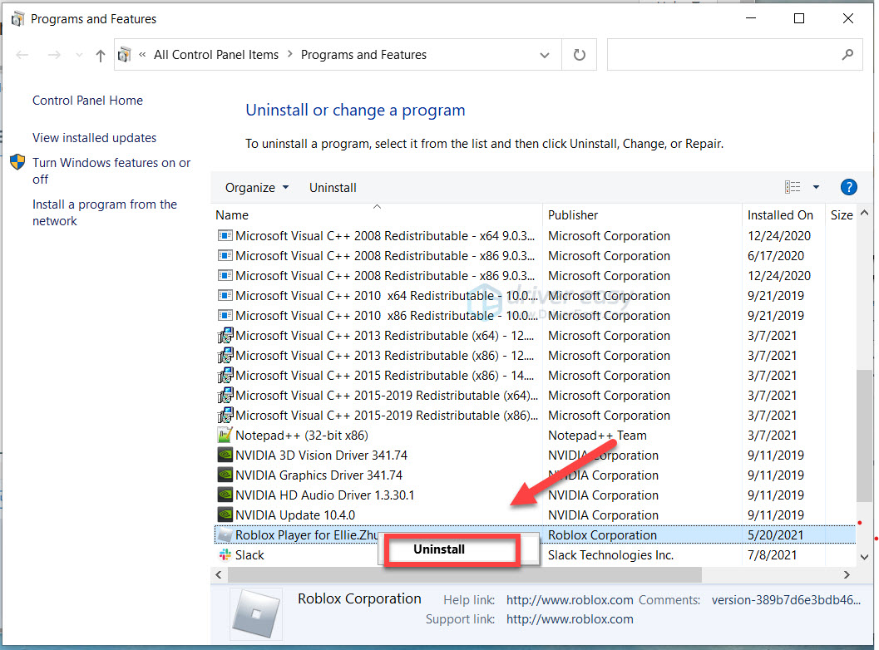This screenshot has height=650, width=879.
Task: Click Roblox Player for Ellie.Zhu name
Action: 307,535
